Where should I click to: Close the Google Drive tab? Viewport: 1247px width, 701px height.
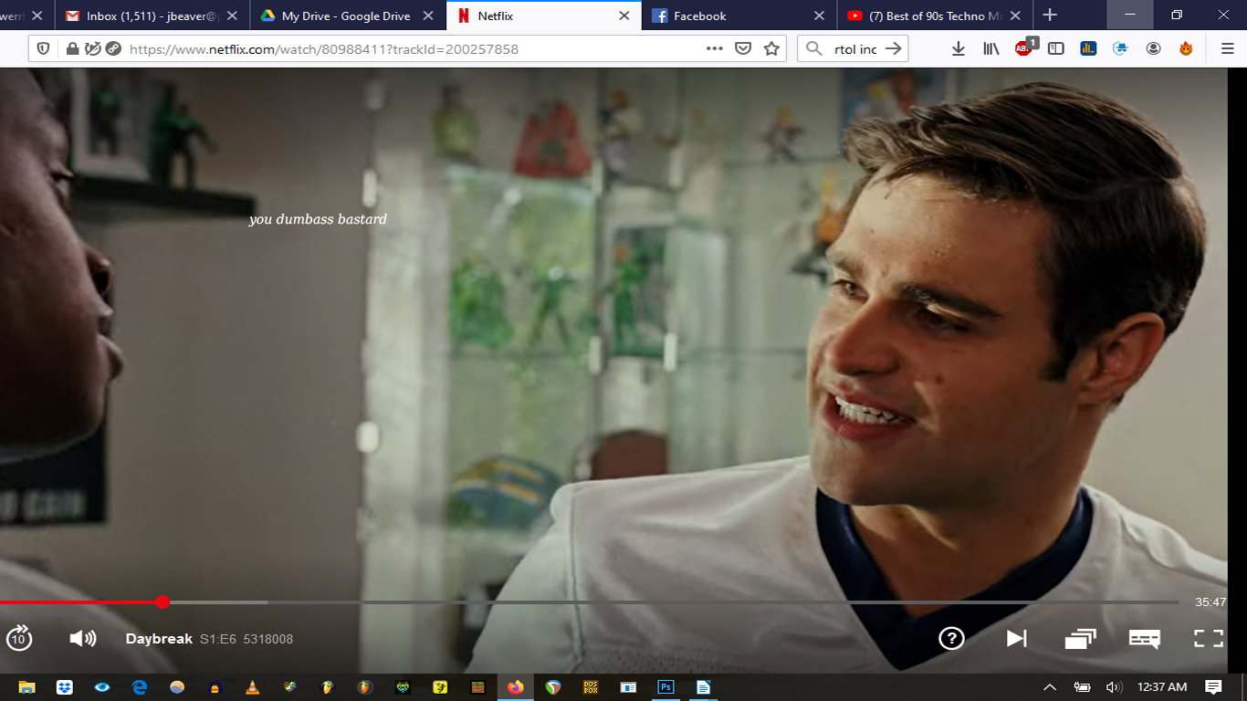coord(429,16)
